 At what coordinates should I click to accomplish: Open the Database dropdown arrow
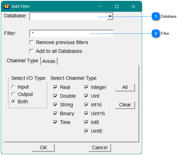point(110,16)
